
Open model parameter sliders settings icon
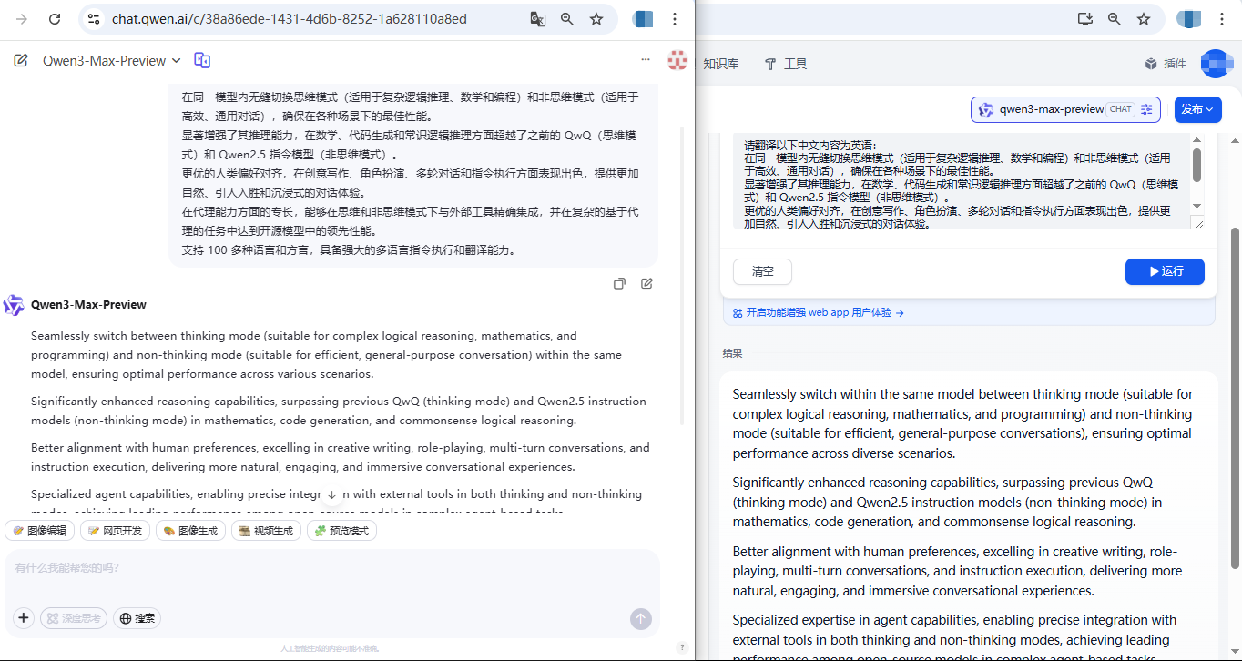(x=1147, y=109)
